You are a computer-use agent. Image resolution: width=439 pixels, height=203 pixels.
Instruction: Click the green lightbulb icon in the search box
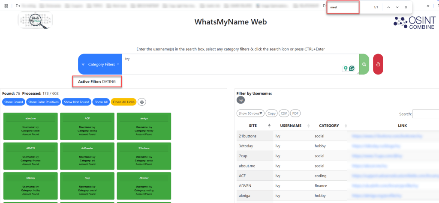point(346,68)
